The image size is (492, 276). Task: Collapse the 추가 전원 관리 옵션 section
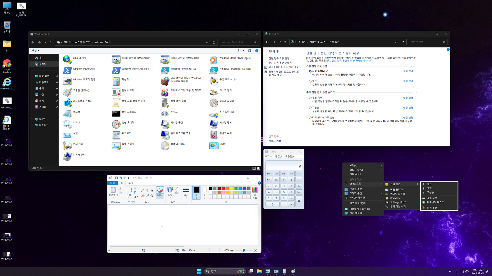(x=415, y=92)
